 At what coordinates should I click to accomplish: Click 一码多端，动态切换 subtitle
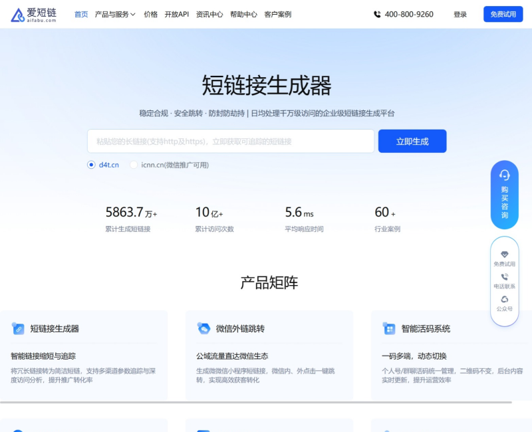click(414, 356)
